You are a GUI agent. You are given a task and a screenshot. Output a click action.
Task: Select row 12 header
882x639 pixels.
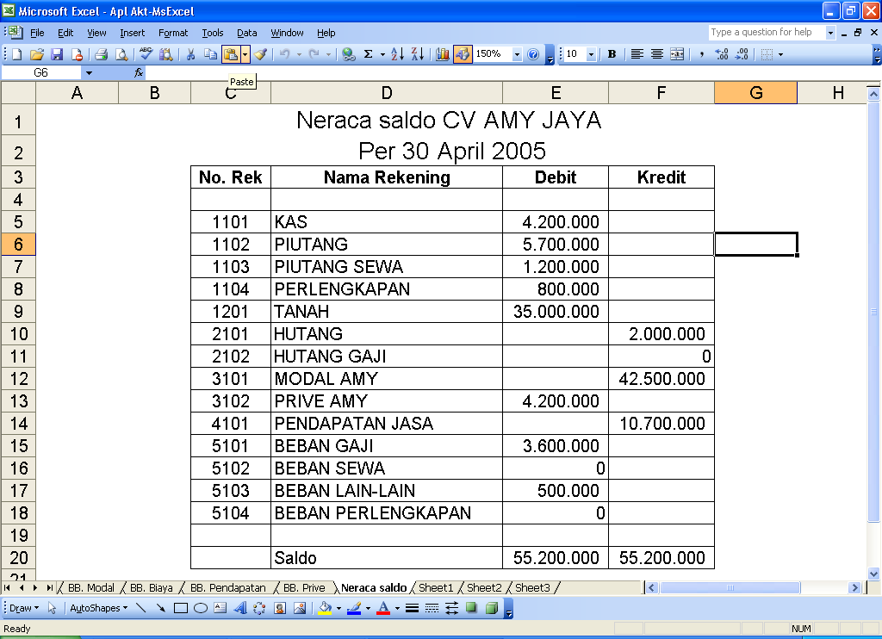click(19, 379)
